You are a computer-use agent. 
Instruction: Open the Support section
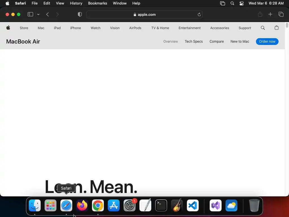pyautogui.click(x=245, y=28)
